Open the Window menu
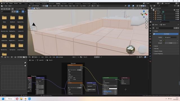The width and height of the screenshot is (180, 101). (x=16, y=3)
